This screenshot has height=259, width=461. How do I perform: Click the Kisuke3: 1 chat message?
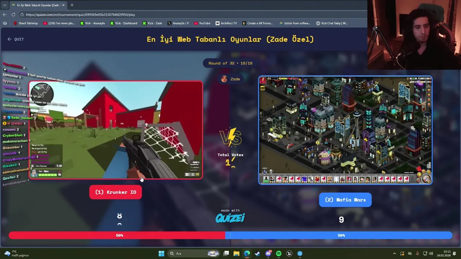(x=12, y=165)
